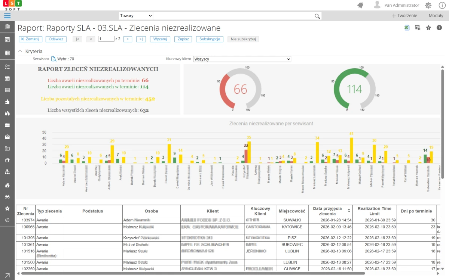Open the Serwisant picker icon

(54, 59)
